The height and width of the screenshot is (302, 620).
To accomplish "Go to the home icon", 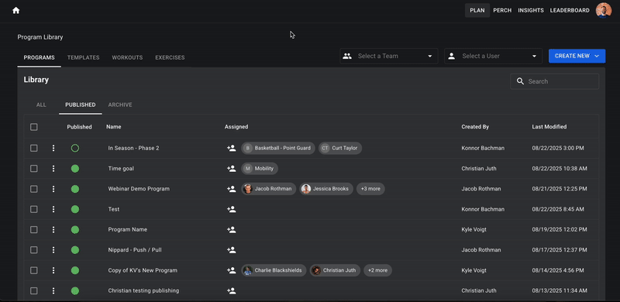I will coord(15,11).
